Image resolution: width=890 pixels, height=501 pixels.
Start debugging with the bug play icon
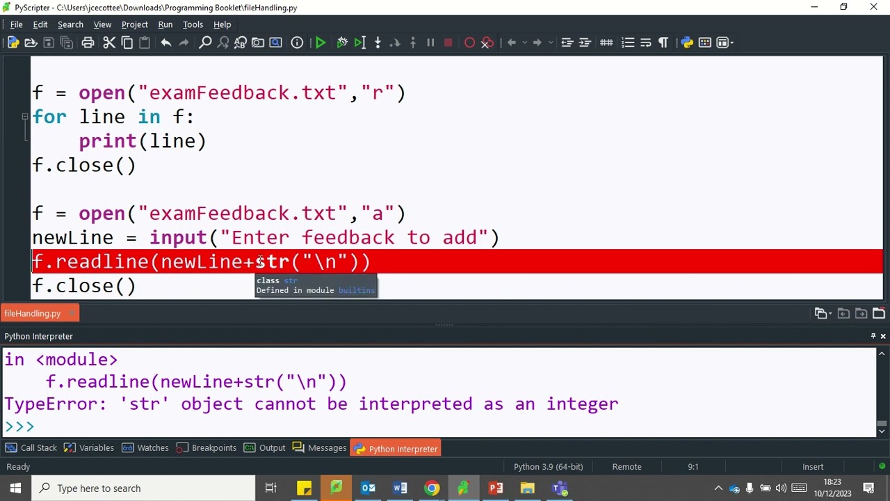coord(342,42)
